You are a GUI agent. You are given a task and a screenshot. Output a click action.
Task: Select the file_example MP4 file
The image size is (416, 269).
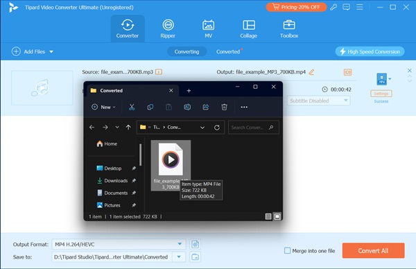click(171, 165)
